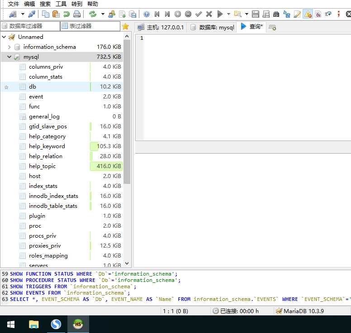
Task: Collapse the Unnamed session tree node
Action: click(x=4, y=37)
